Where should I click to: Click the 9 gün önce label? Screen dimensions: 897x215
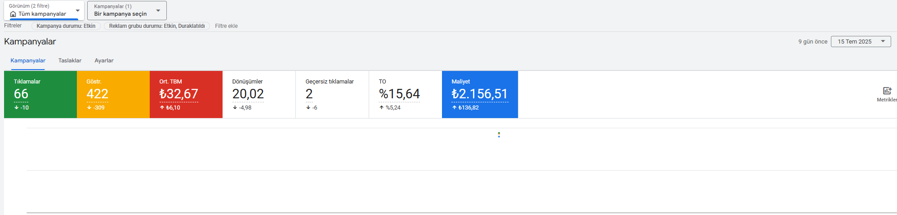pos(812,42)
